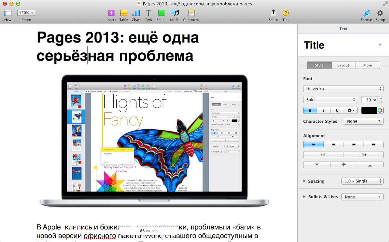Open the Helvetica font dropdown

click(343, 89)
